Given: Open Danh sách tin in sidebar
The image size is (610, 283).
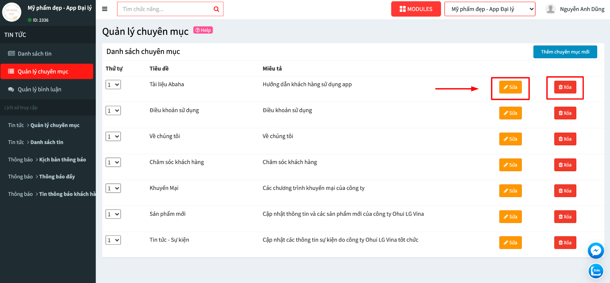Looking at the screenshot, I should click(35, 54).
